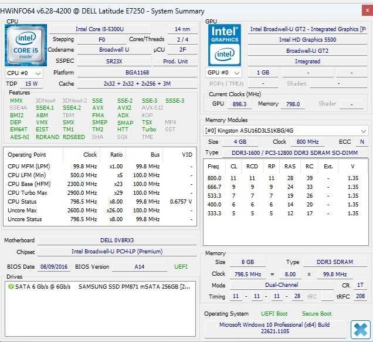The width and height of the screenshot is (373, 342).
Task: Click the total Memory Size 8 GB value
Action: point(247,262)
